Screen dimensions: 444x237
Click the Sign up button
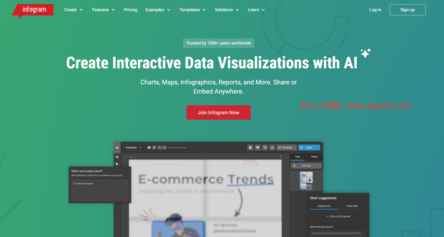[x=407, y=10]
